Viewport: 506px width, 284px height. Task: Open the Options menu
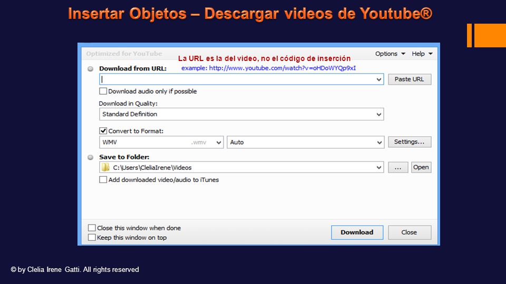click(x=390, y=54)
